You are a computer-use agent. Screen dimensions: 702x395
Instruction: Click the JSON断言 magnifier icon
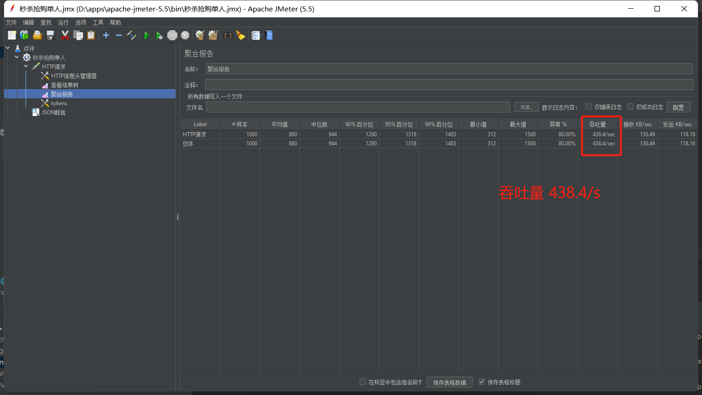coord(36,112)
